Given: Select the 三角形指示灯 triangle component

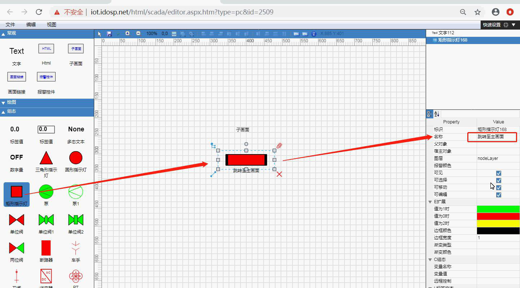Looking at the screenshot, I should (46, 158).
